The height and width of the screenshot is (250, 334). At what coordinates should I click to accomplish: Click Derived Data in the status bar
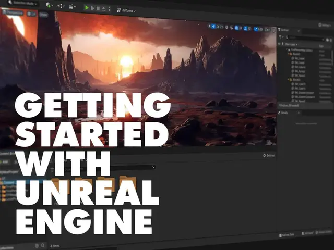coord(287,235)
